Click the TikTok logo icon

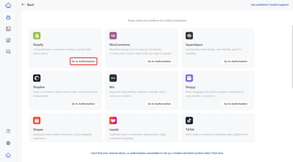(x=189, y=120)
